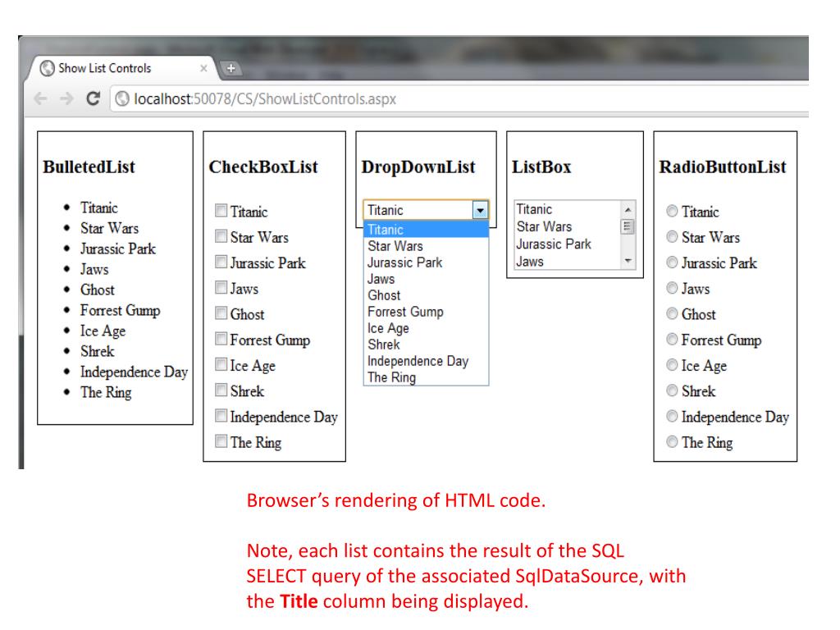Check the Titanic checkbox
This screenshot has width=840, height=630.
click(221, 210)
